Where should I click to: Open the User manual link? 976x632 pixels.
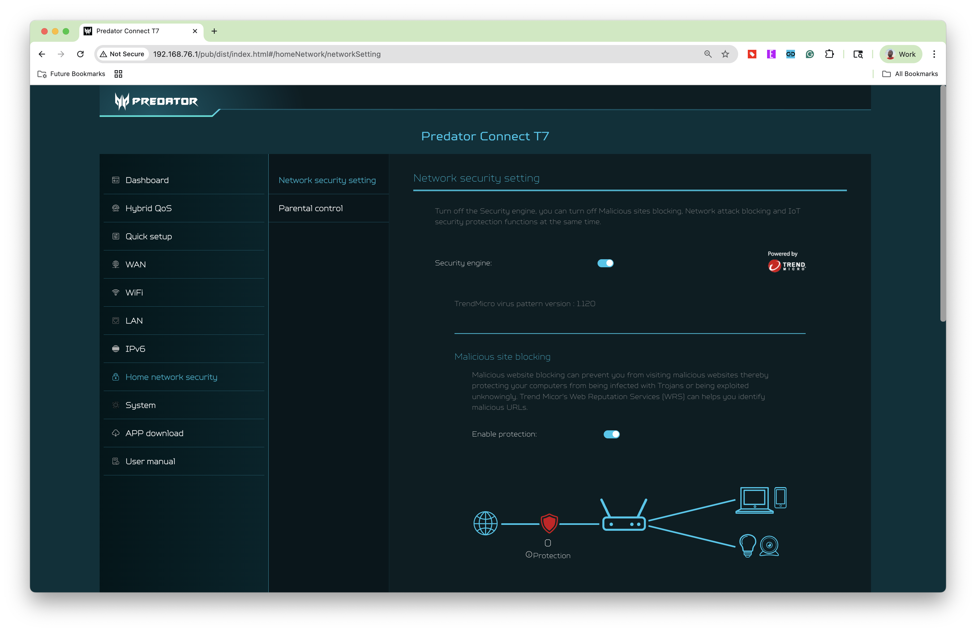[x=184, y=461]
